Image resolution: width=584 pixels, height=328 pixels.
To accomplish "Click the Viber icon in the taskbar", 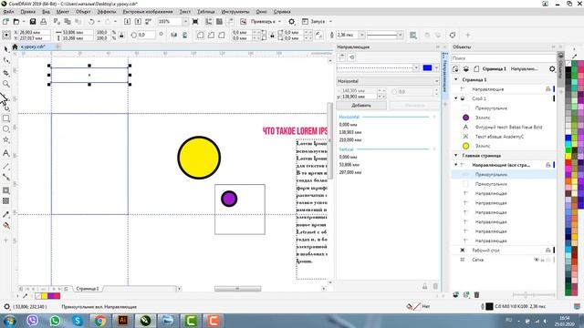I will 33,320.
